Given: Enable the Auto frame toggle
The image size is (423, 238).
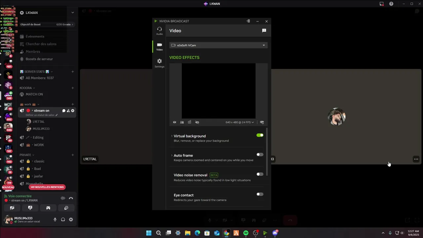Looking at the screenshot, I should point(260,155).
